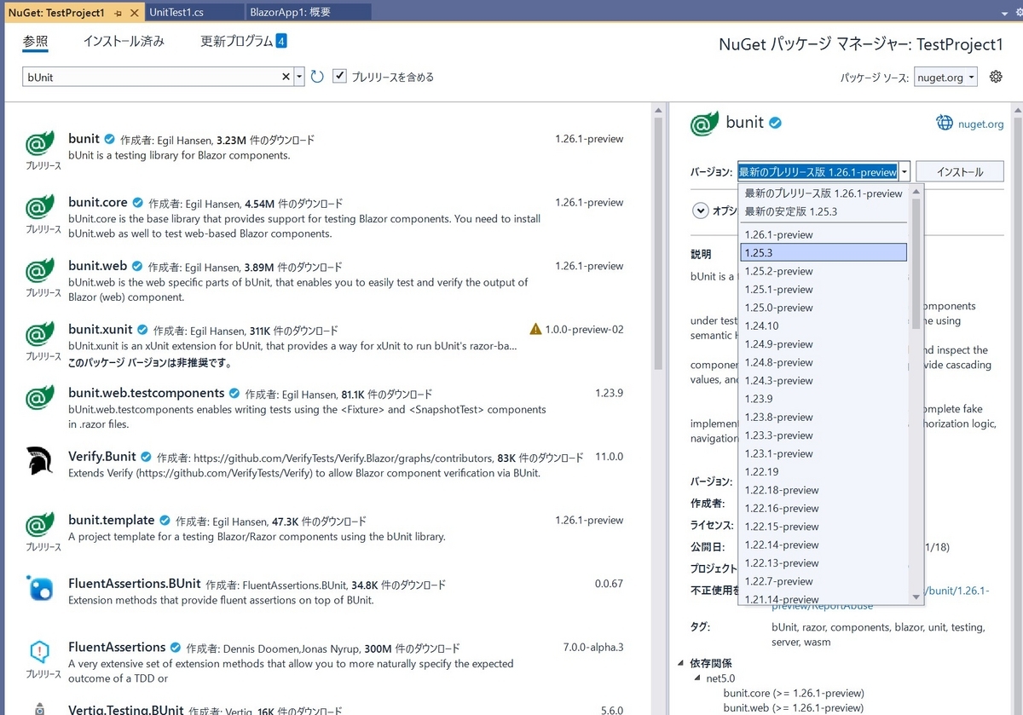Choose version 1.25.0-preview
Image resolution: width=1023 pixels, height=715 pixels.
click(824, 308)
